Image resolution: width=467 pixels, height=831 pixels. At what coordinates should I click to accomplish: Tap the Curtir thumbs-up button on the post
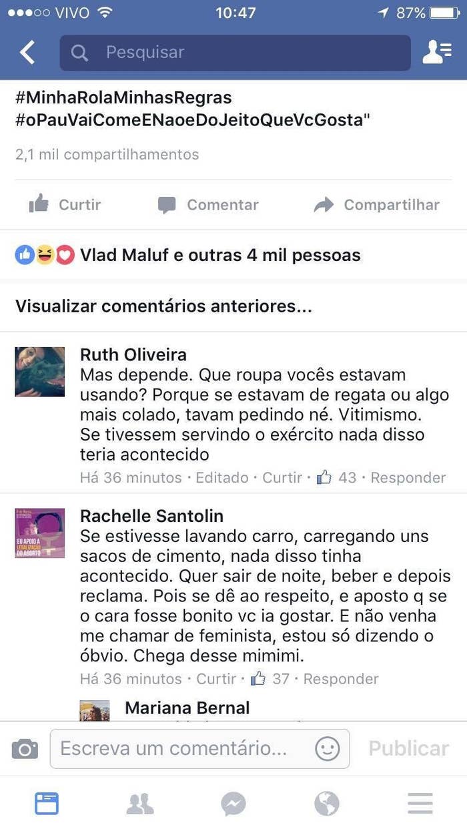point(65,205)
